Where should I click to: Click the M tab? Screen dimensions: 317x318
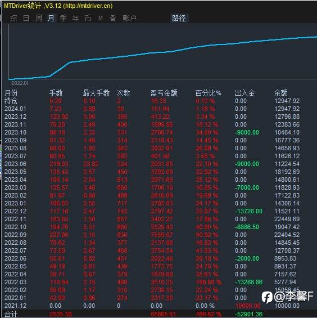[x=101, y=19]
